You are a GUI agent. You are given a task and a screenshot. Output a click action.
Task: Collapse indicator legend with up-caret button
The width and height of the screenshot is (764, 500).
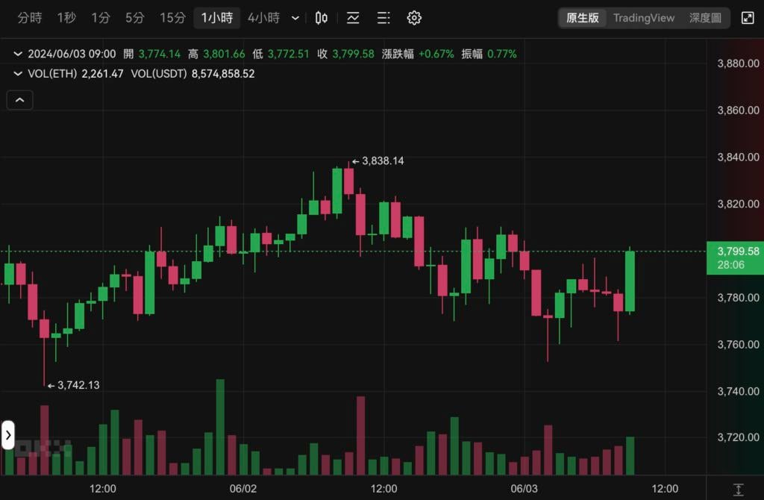point(19,100)
